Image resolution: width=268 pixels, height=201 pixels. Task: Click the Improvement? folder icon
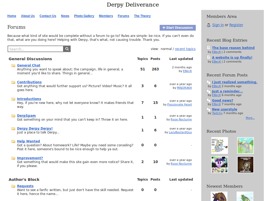coord(13,158)
